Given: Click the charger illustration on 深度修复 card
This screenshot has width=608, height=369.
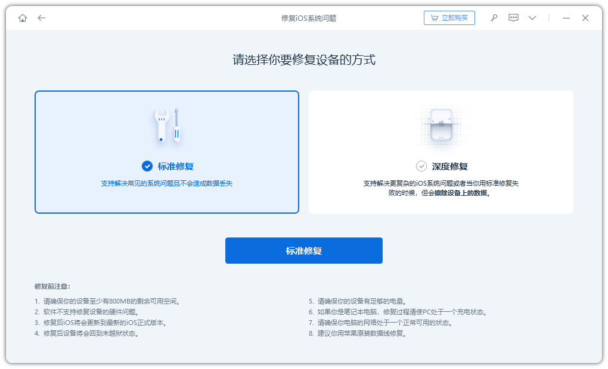Looking at the screenshot, I should (441, 125).
